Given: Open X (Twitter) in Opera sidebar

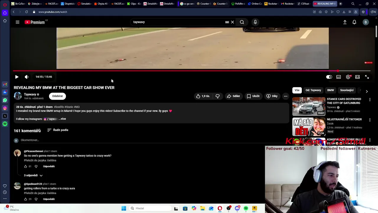Looking at the screenshot, I should pos(5,116).
